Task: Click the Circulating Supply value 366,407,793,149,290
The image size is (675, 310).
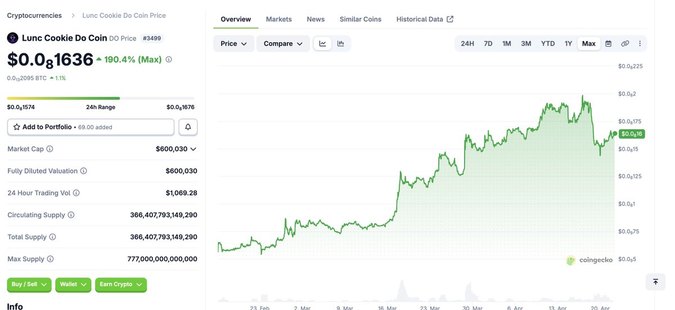Action: coord(164,215)
